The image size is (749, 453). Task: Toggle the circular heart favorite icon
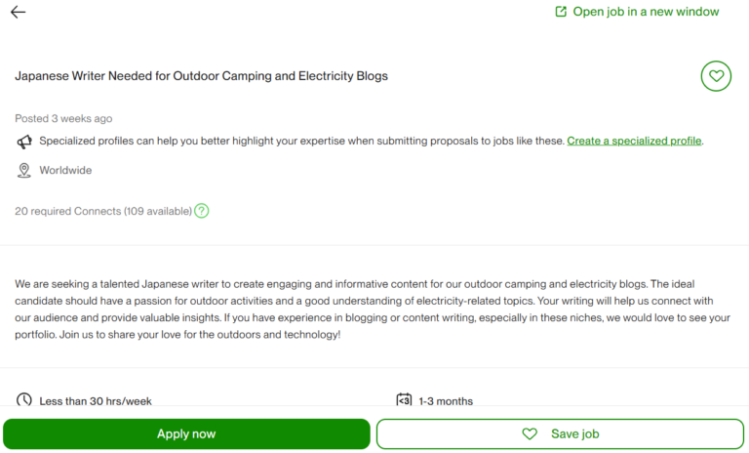[716, 76]
